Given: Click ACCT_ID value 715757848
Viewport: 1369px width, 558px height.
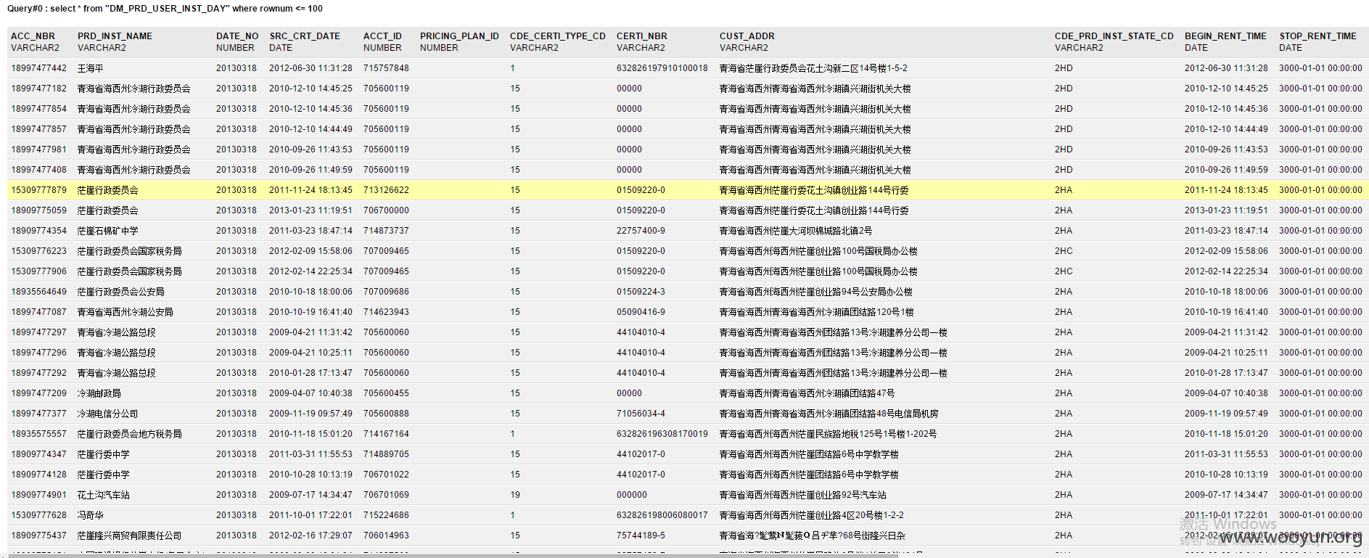Looking at the screenshot, I should tap(386, 68).
